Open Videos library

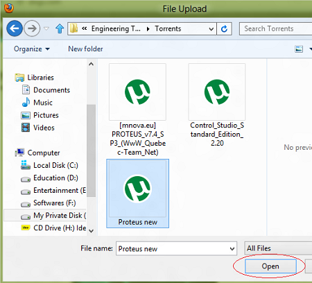pyautogui.click(x=44, y=128)
